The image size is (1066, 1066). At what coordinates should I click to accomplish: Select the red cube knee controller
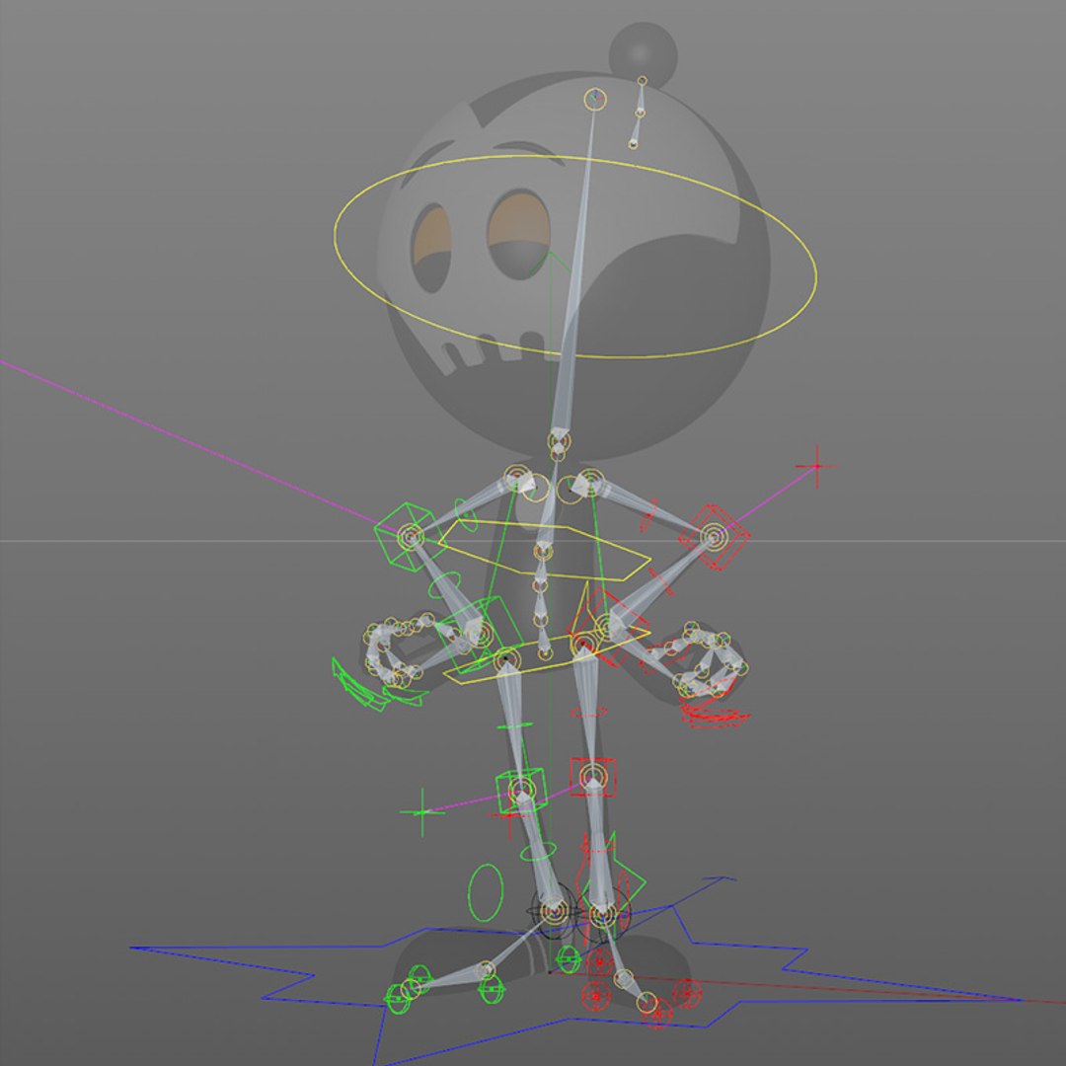tap(593, 777)
